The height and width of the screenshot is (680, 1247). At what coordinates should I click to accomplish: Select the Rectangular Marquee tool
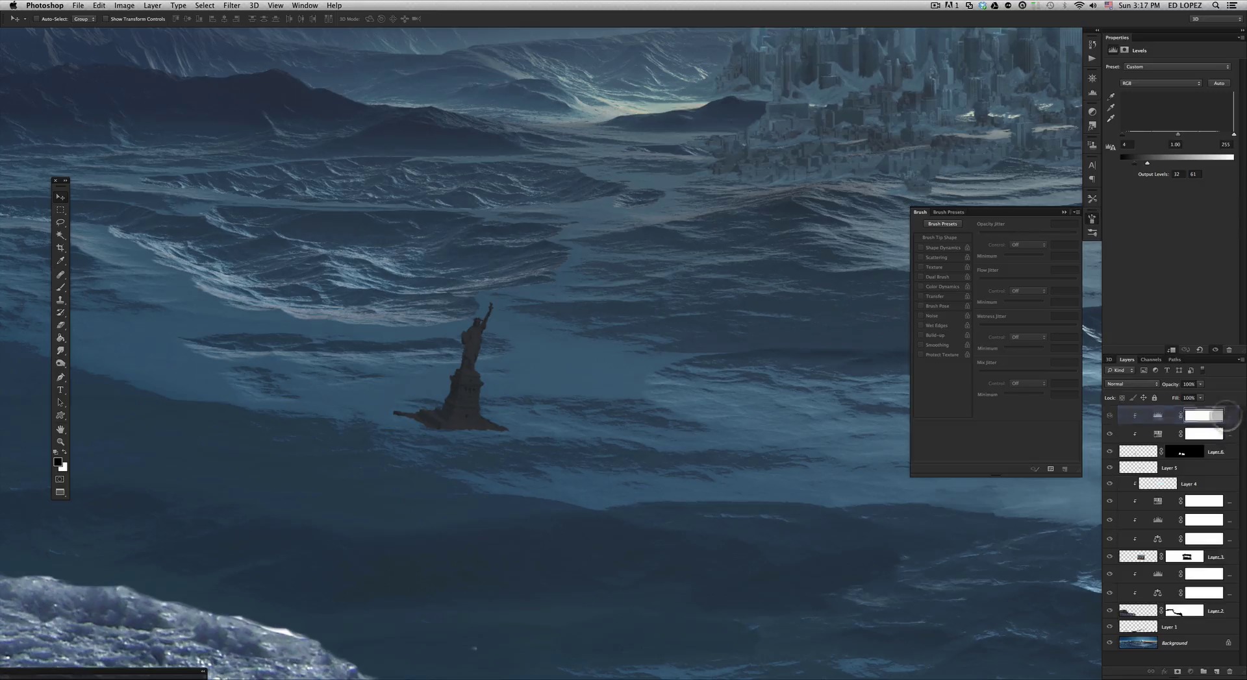pos(60,210)
